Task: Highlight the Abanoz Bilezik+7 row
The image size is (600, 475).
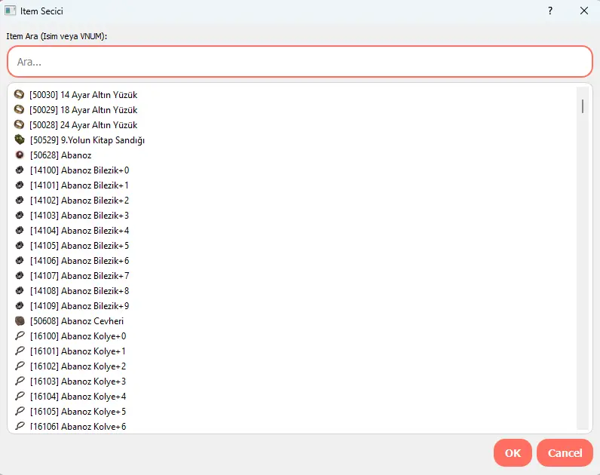Action: [x=79, y=276]
